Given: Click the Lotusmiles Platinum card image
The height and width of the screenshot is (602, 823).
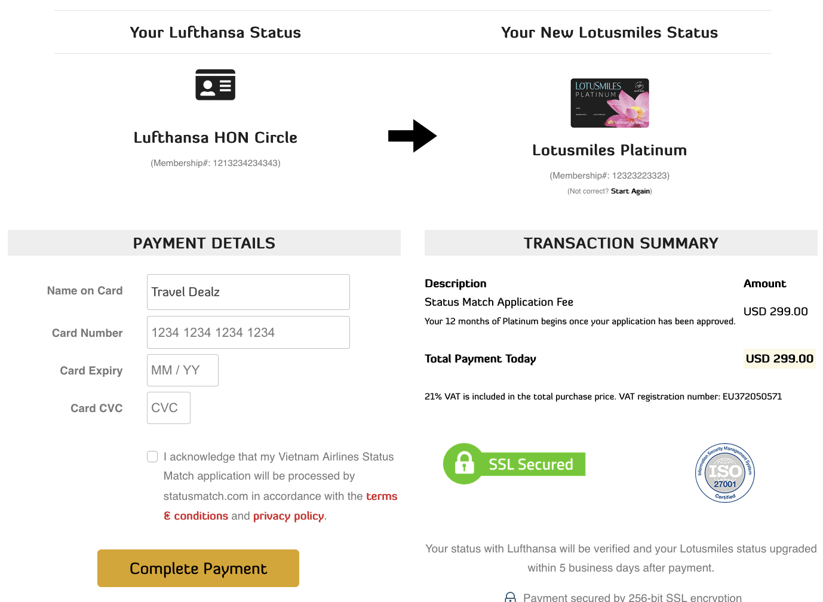Looking at the screenshot, I should [x=609, y=103].
